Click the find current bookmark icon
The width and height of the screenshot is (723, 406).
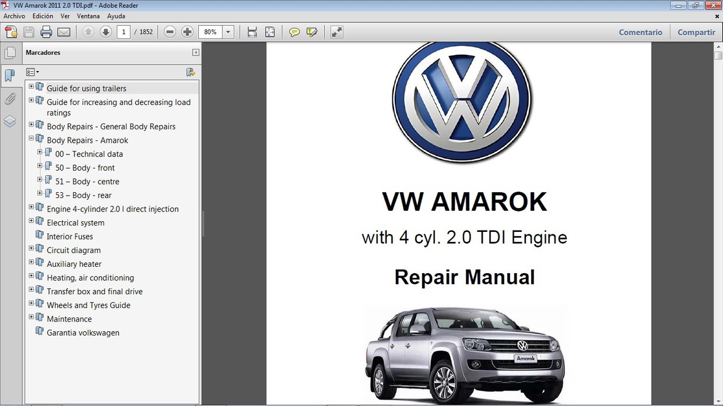[x=191, y=72]
